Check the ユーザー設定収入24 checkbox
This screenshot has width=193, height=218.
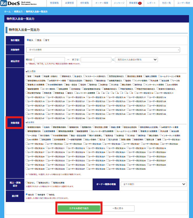tap(128, 101)
